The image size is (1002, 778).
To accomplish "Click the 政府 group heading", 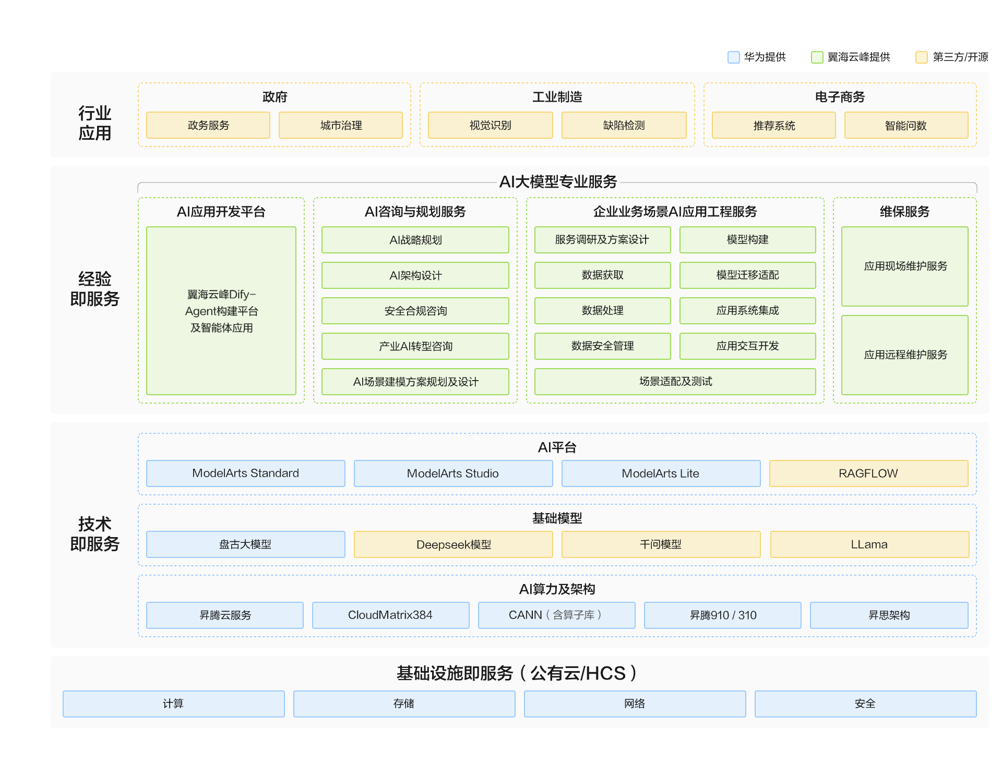I will tap(275, 97).
